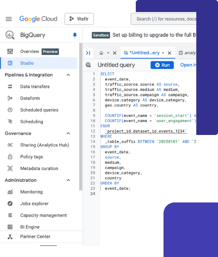Click the SELECT keyword on line 1
The image size is (218, 257).
point(107,74)
